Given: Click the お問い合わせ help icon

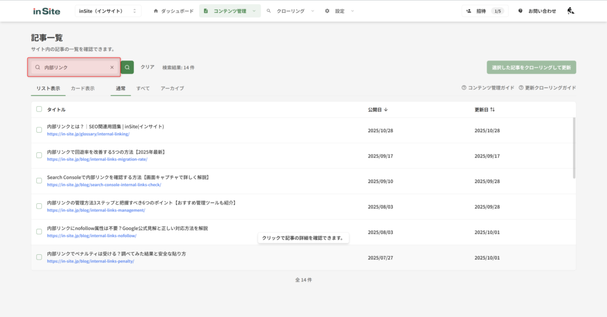Looking at the screenshot, I should [x=520, y=11].
